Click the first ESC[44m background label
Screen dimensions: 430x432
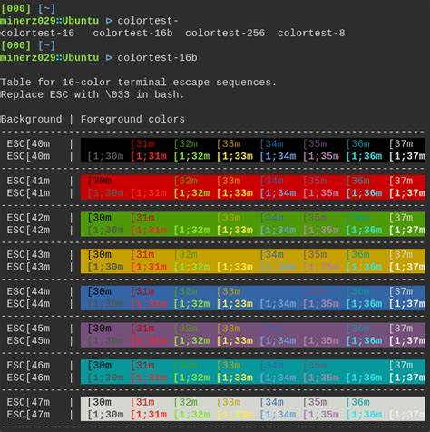click(28, 291)
